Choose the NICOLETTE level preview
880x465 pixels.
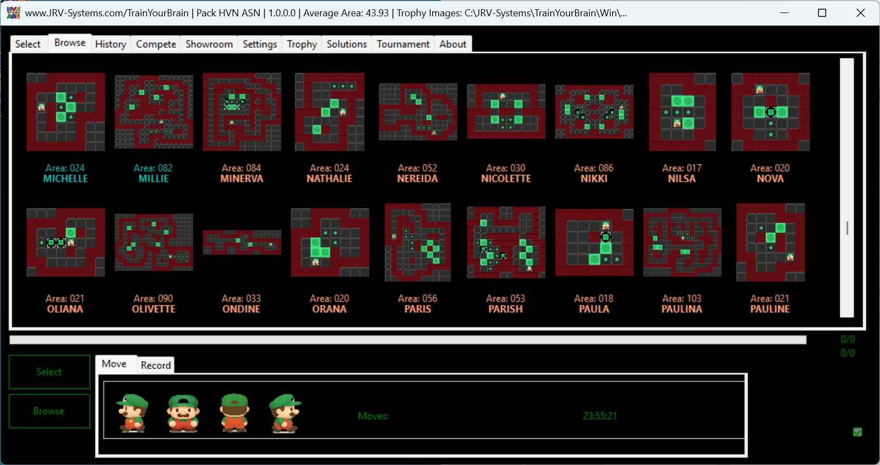pyautogui.click(x=506, y=112)
